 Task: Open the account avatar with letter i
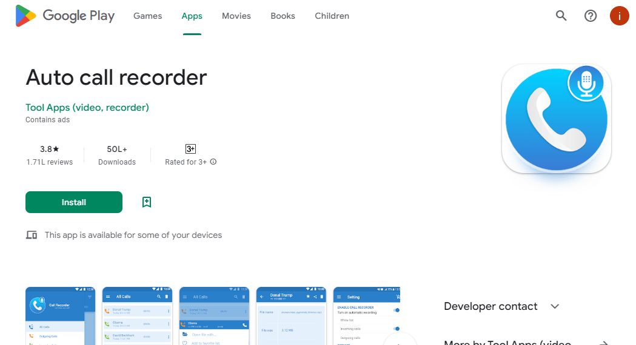[620, 16]
